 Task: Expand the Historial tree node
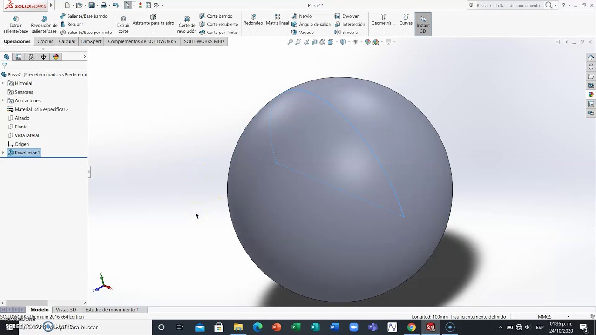3,83
